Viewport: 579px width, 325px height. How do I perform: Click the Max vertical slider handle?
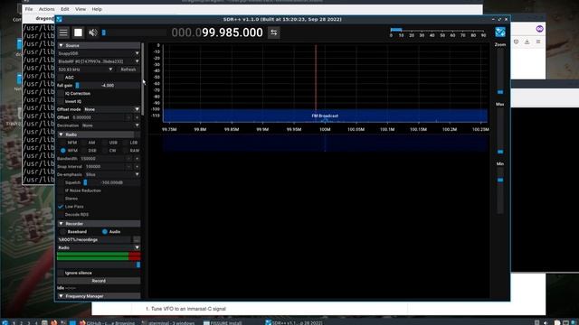click(500, 152)
